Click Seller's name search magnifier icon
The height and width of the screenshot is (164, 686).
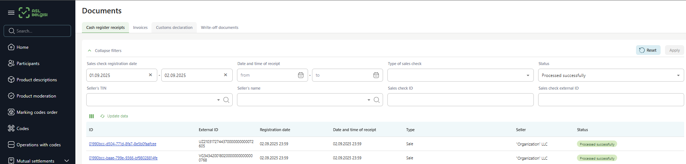(x=377, y=100)
